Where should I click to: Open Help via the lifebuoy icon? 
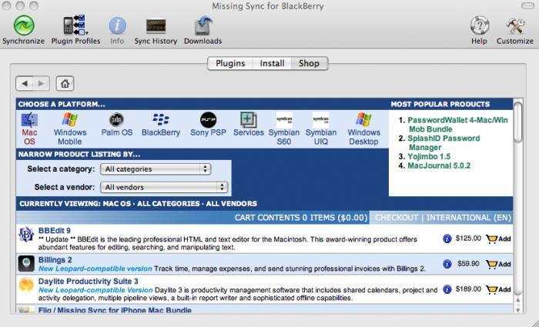[479, 25]
